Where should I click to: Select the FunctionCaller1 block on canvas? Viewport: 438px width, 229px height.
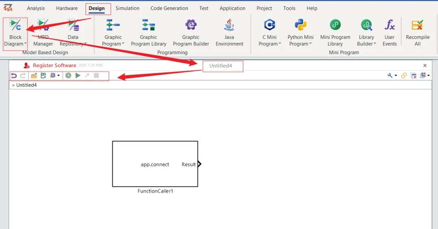pos(155,164)
